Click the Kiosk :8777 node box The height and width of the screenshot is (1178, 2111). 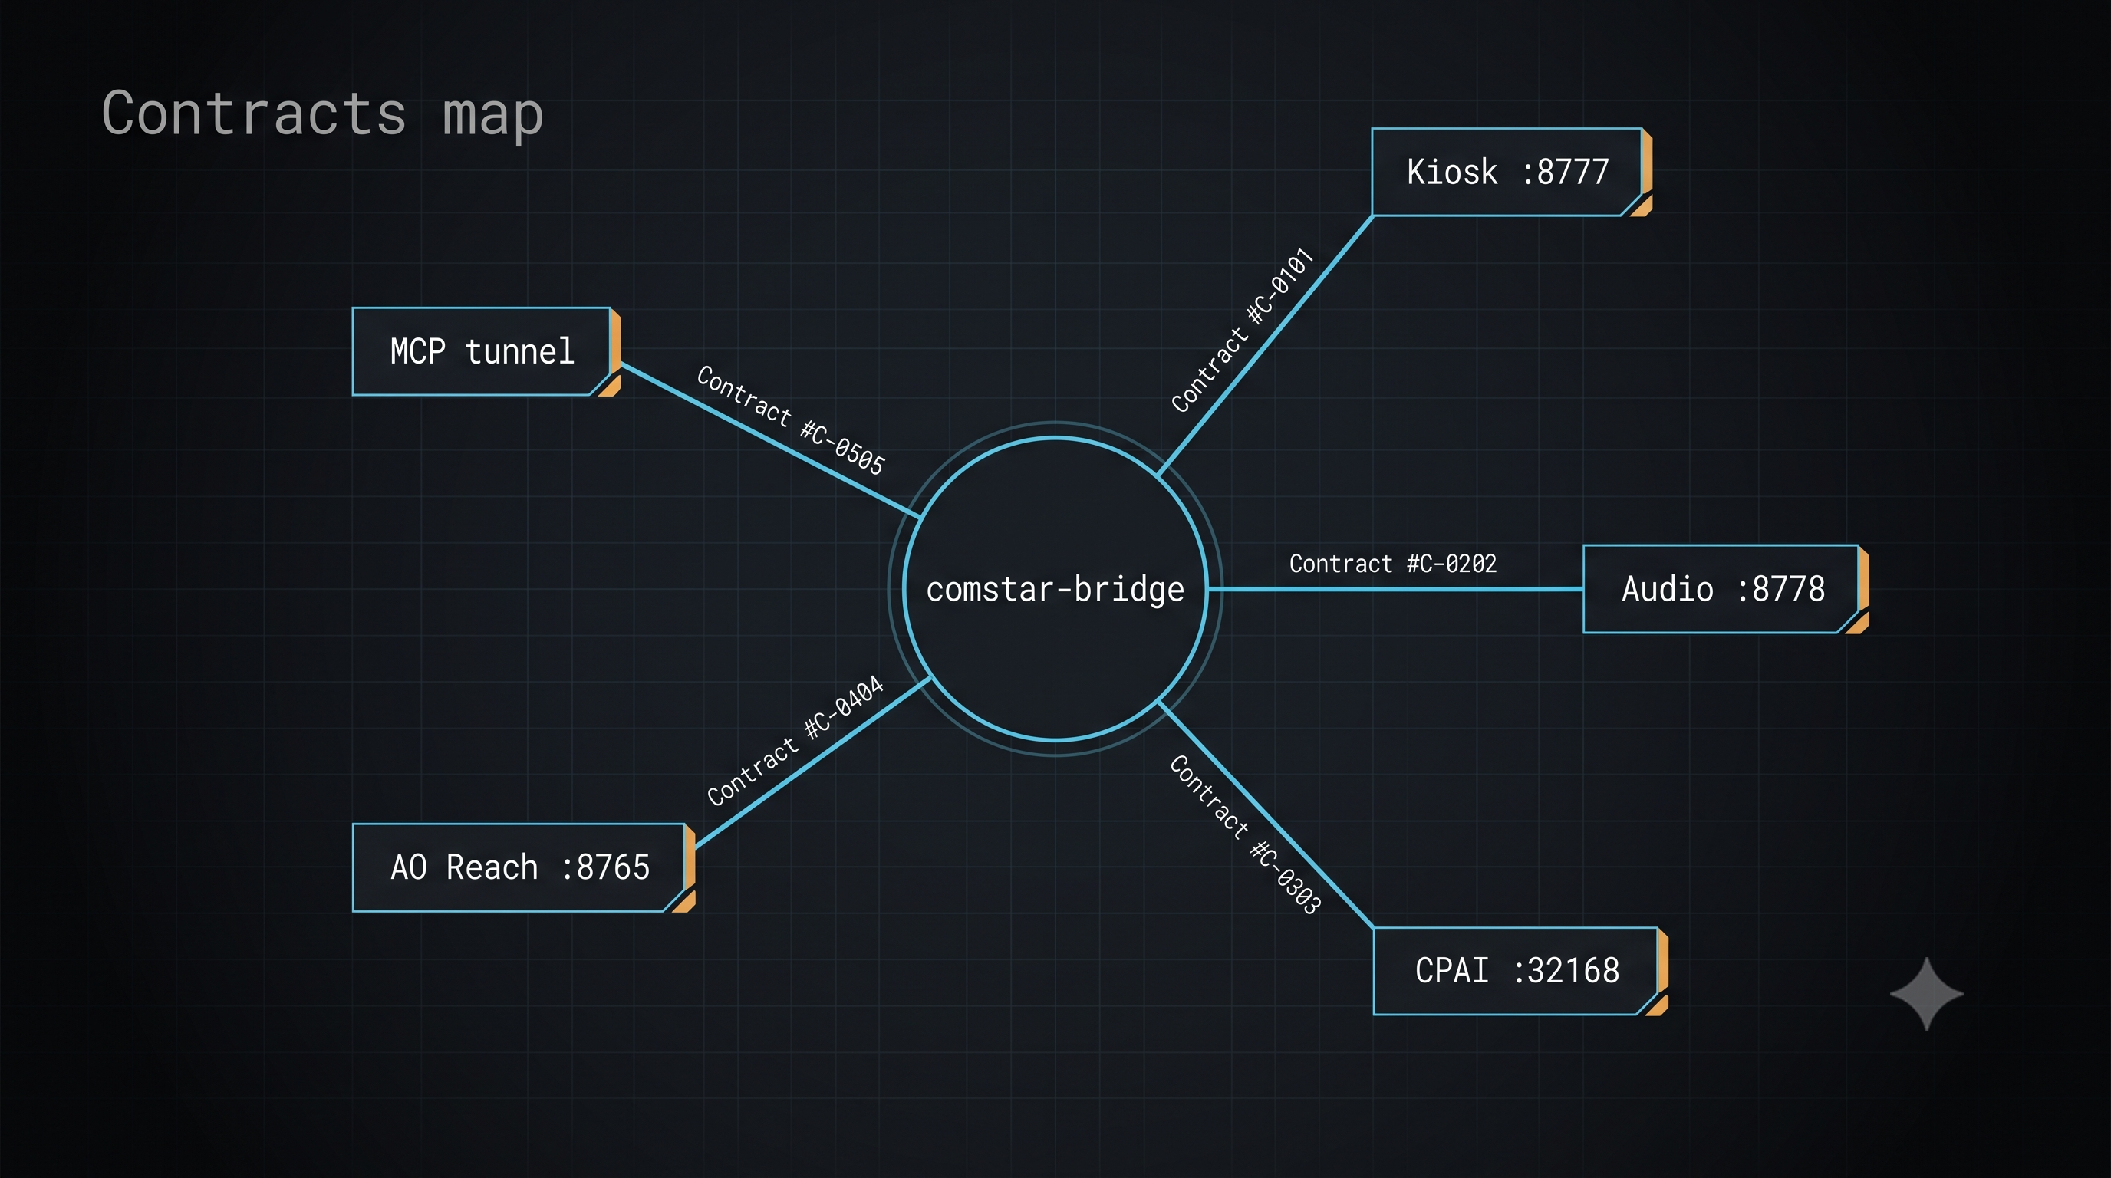tap(1512, 172)
